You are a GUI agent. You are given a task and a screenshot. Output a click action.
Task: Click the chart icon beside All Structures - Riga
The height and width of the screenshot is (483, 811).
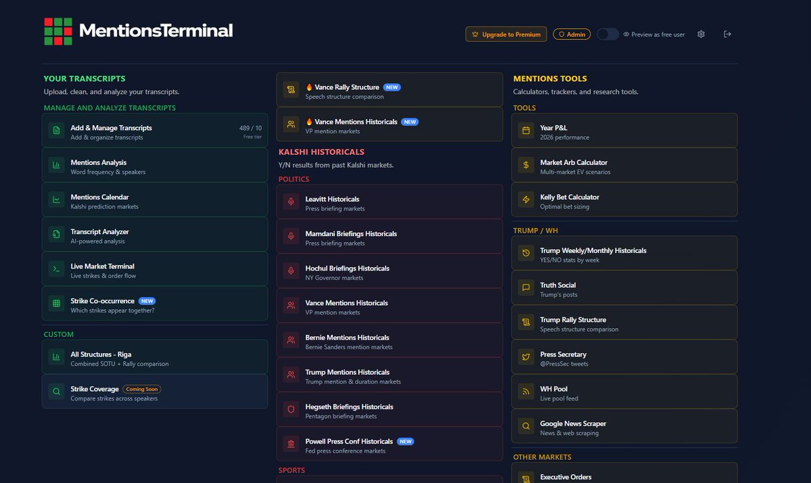(56, 356)
